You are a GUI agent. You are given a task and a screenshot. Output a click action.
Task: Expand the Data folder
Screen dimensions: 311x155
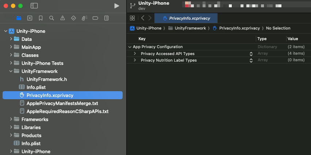pos(11,39)
